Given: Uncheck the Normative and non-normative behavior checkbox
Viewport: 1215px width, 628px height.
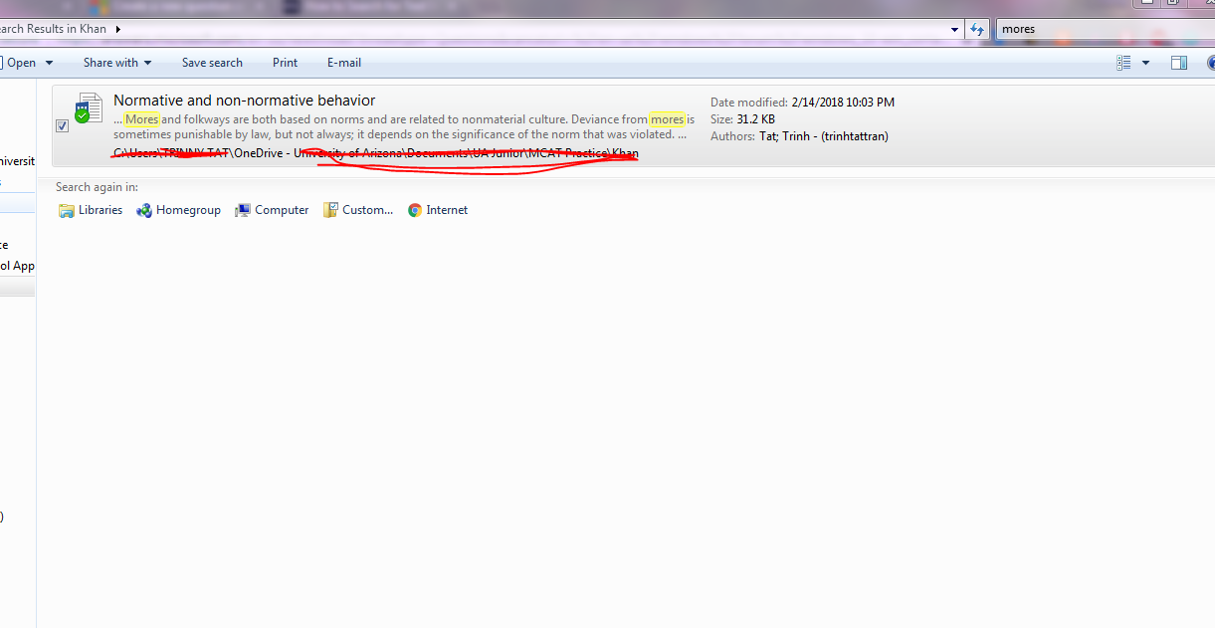Looking at the screenshot, I should click(63, 126).
